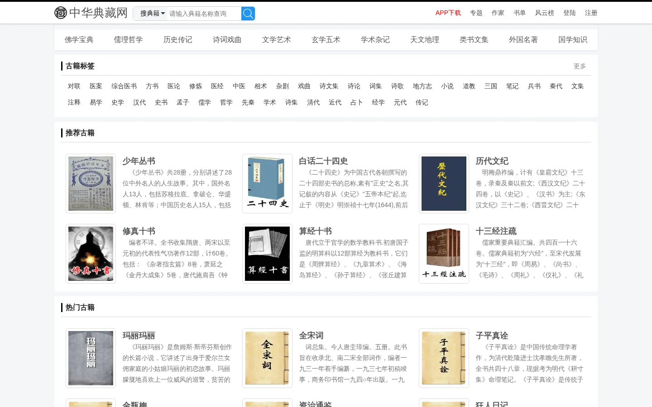Click the 全宋词 book title
The width and height of the screenshot is (652, 407).
point(311,336)
